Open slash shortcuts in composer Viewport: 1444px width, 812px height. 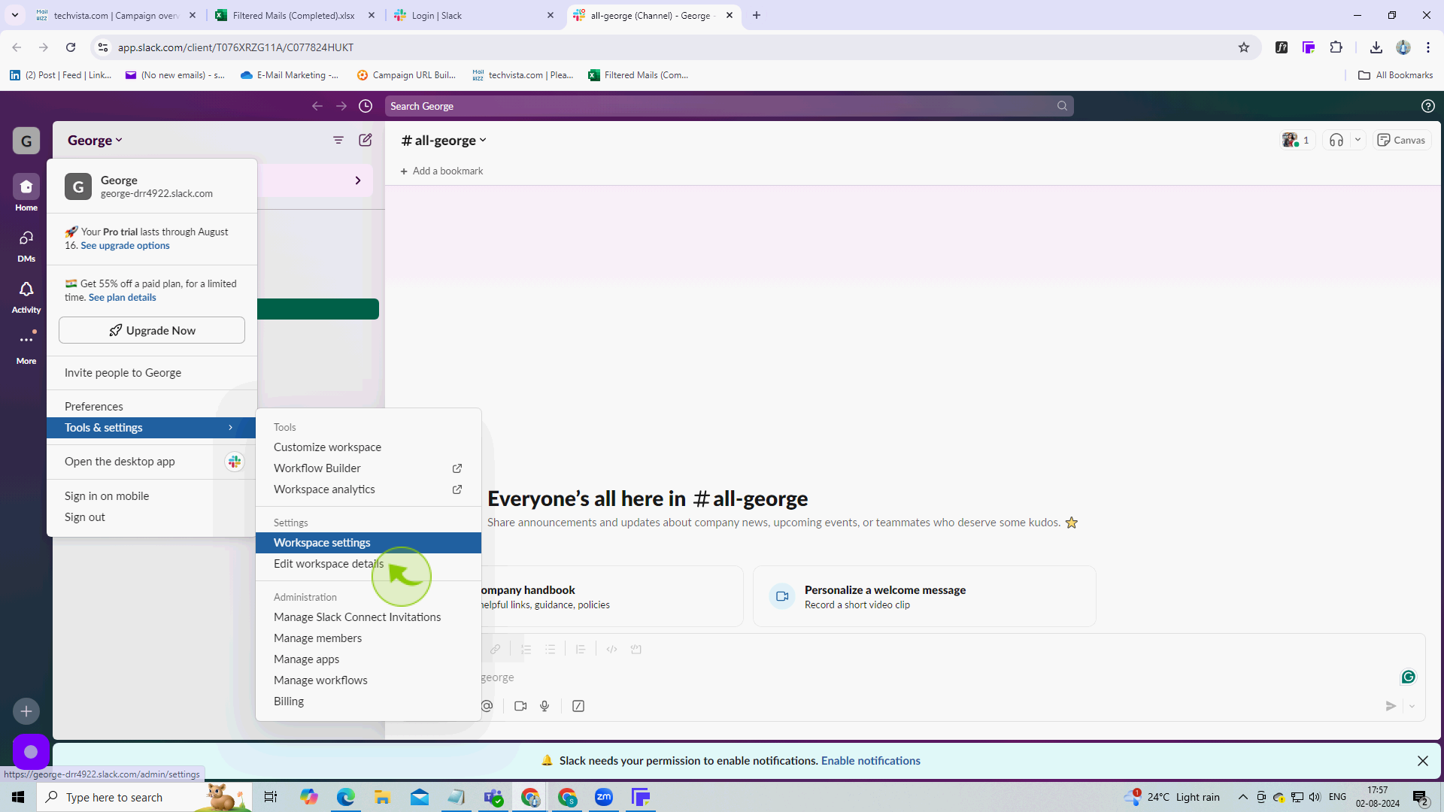[578, 706]
